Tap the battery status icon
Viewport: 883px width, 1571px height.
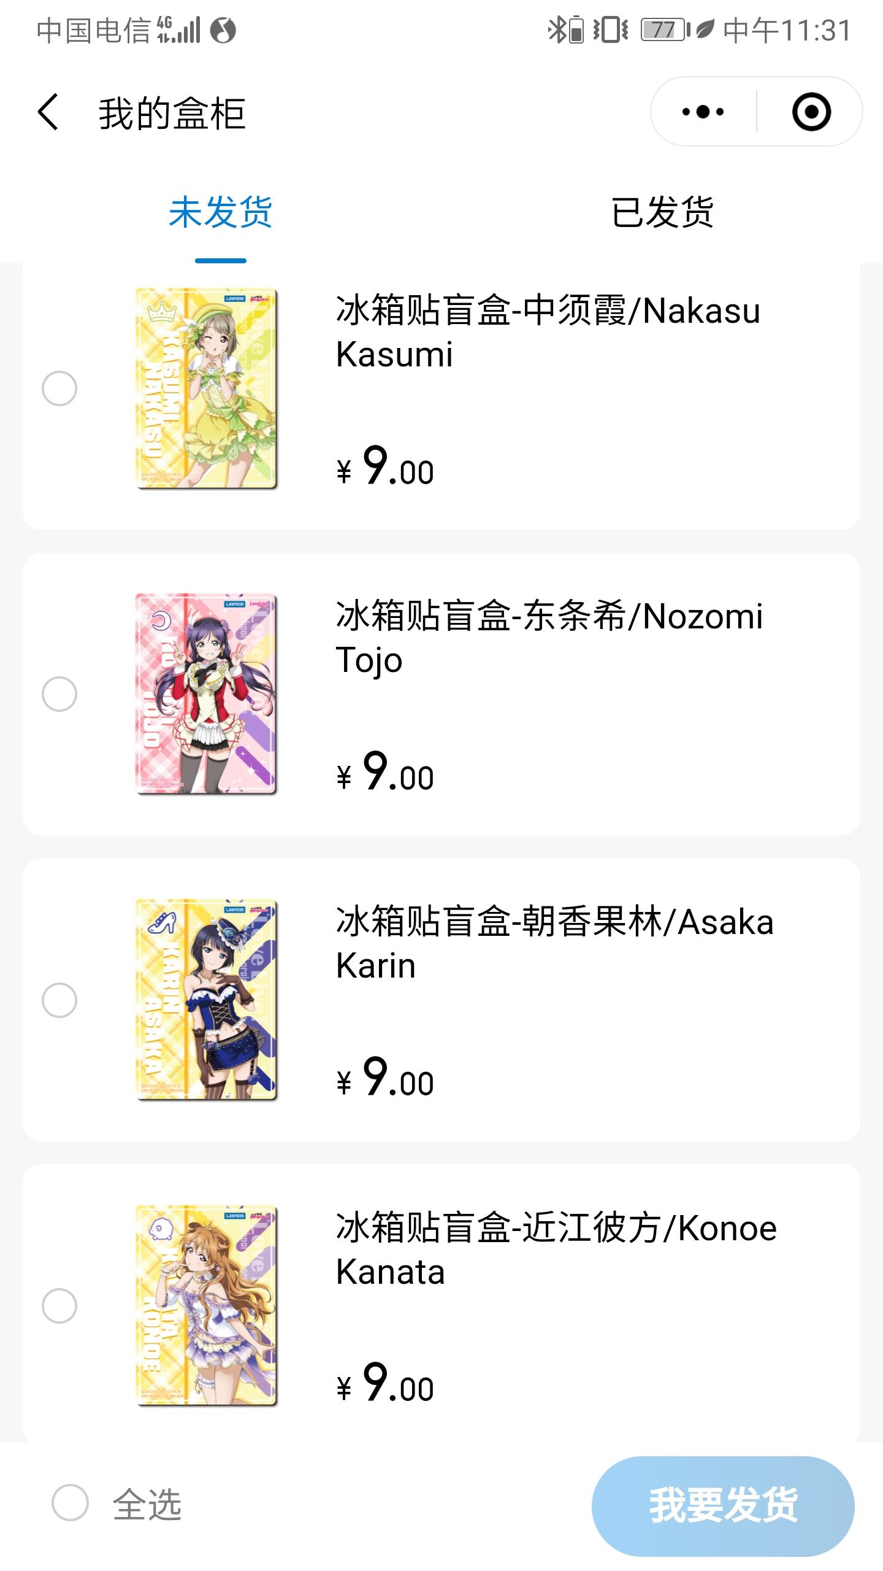tap(665, 29)
